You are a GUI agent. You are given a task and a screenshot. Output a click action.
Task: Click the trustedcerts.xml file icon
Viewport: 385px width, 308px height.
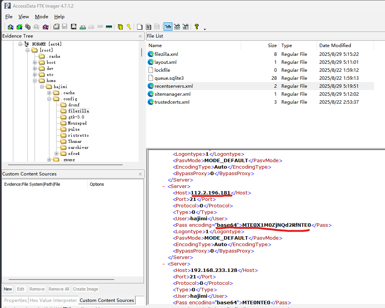(150, 102)
